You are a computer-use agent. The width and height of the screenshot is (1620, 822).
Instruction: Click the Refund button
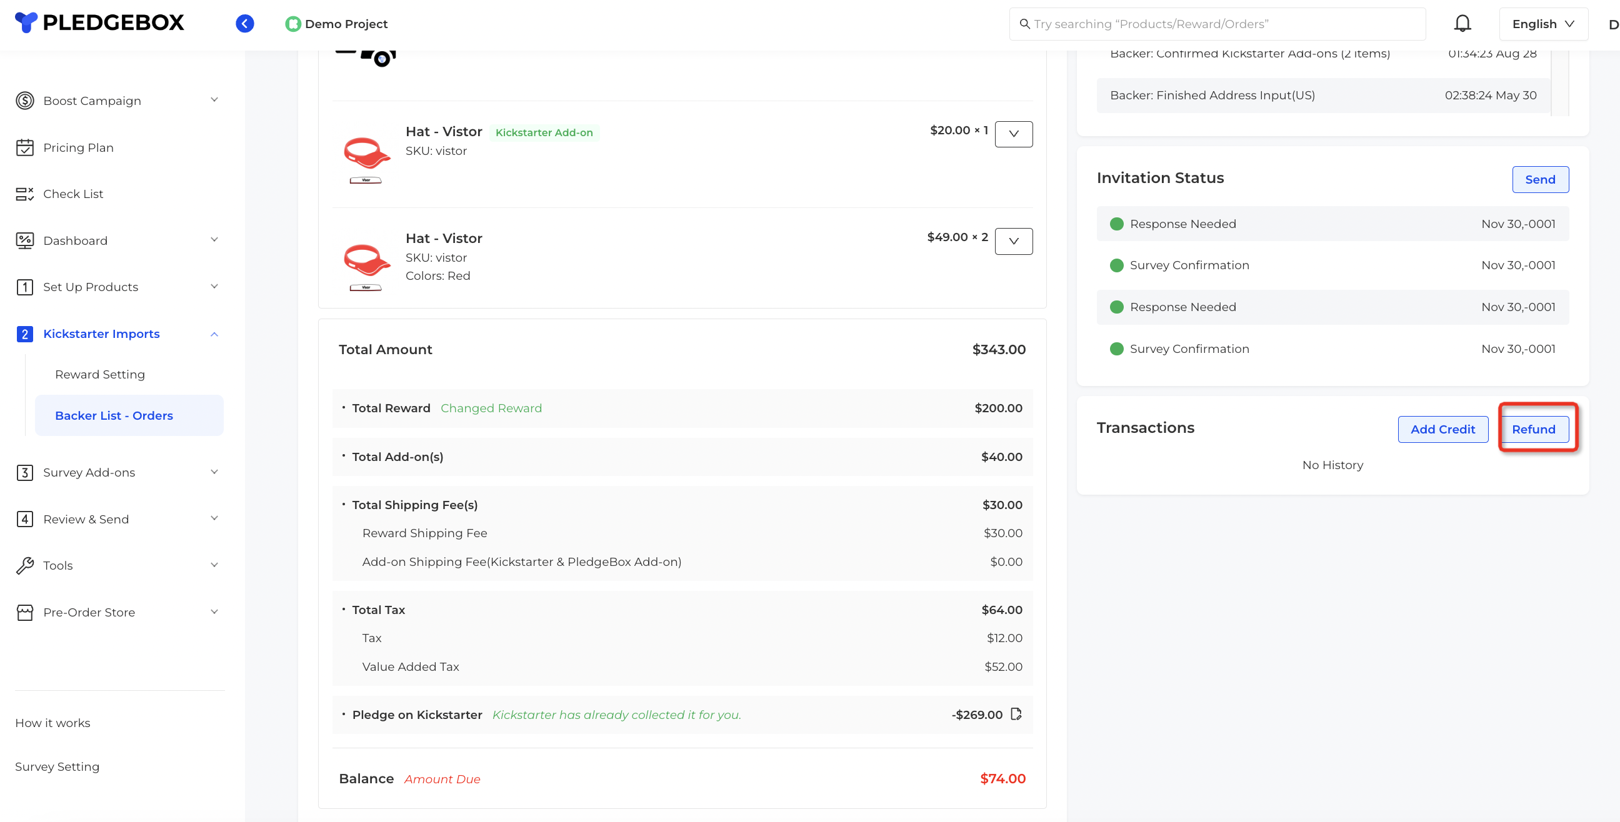click(1533, 429)
